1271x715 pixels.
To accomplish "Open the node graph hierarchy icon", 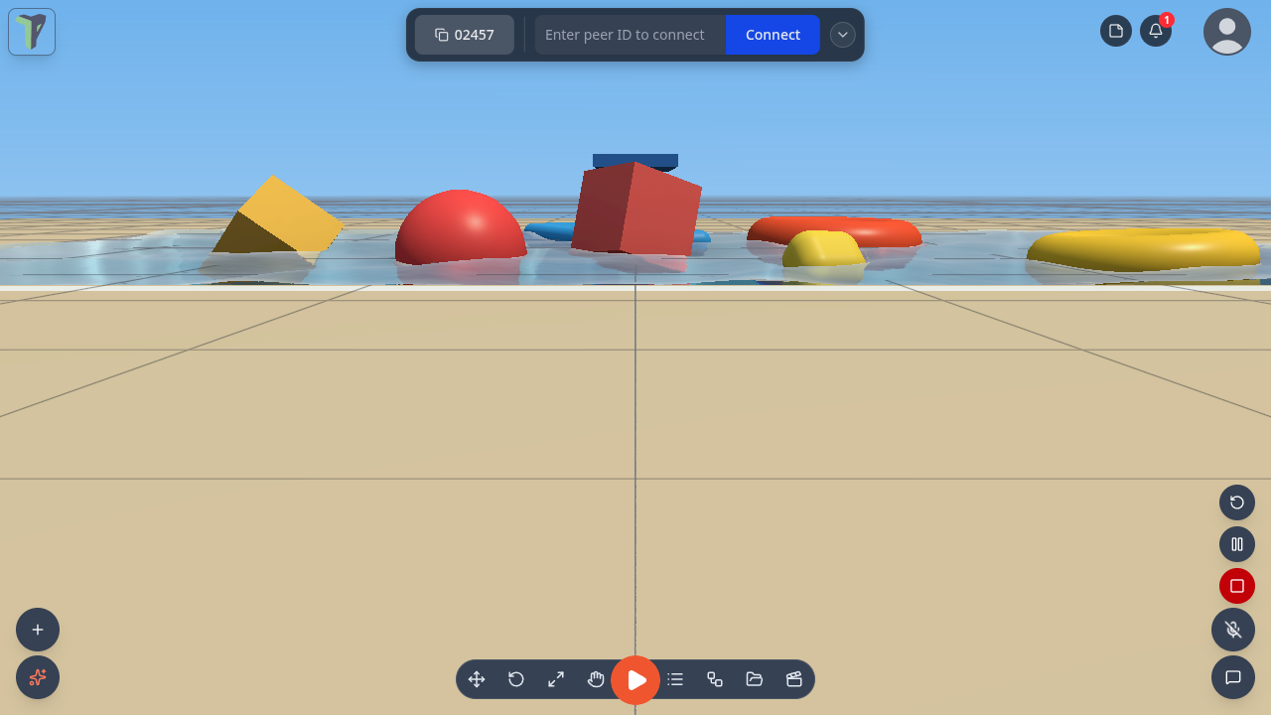I will [715, 679].
